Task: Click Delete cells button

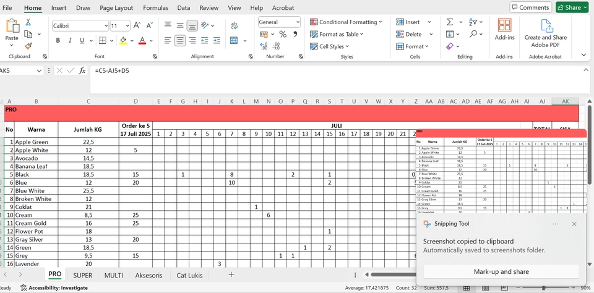Action: point(409,34)
